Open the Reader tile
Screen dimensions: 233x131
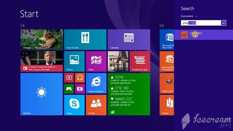[x=167, y=105]
